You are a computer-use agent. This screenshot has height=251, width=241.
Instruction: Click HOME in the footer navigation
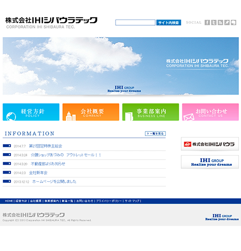click(9, 201)
